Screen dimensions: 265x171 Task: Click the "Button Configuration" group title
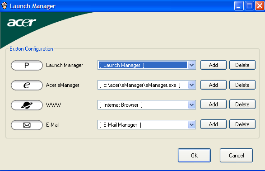point(31,49)
